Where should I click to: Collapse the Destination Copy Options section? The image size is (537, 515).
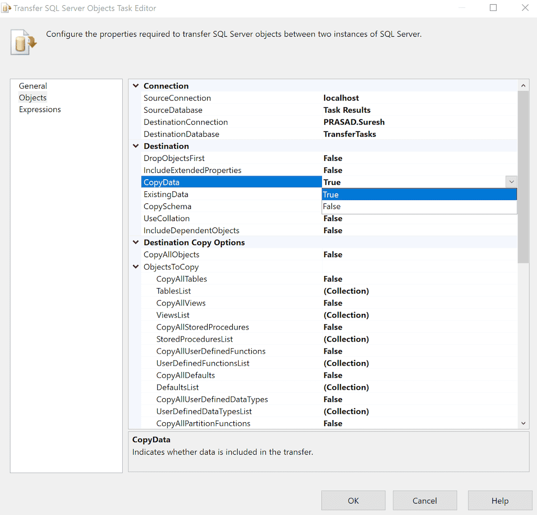136,243
